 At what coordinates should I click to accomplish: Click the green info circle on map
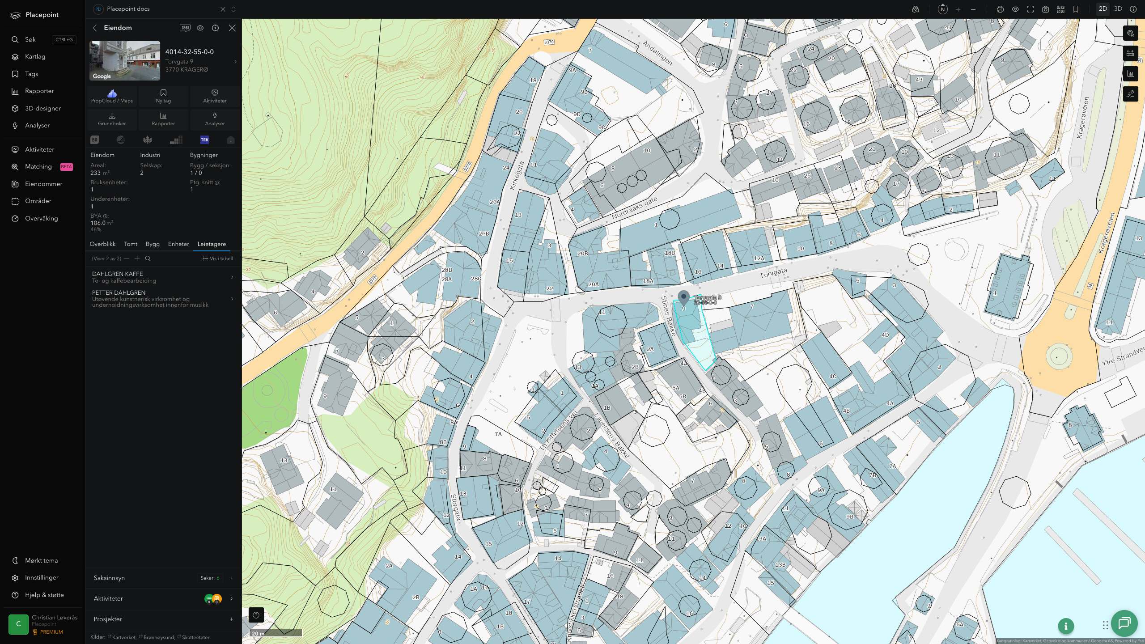pos(1066,626)
